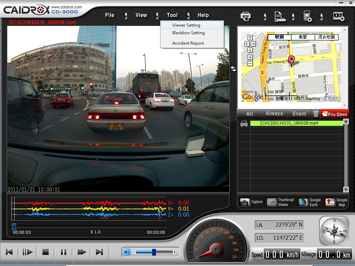The image size is (355, 266).
Task: Select Accident Report menu entry
Action: 192,43
